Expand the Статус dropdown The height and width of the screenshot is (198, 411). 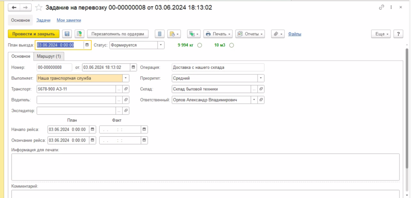point(161,45)
